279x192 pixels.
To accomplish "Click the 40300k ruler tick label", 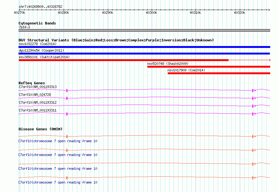I will (152, 13).
